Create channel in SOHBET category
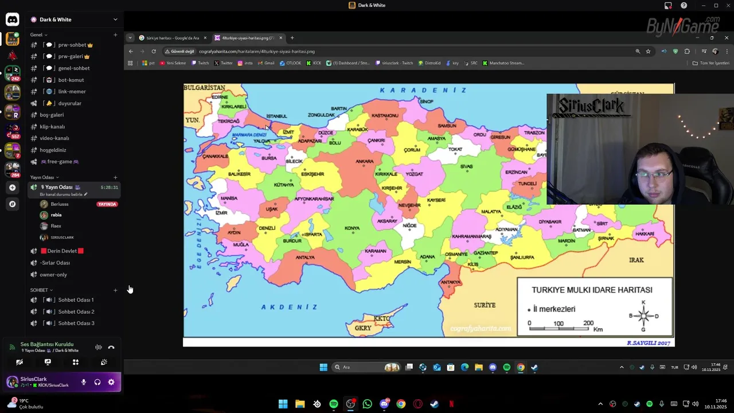Image resolution: width=734 pixels, height=413 pixels. tap(115, 290)
